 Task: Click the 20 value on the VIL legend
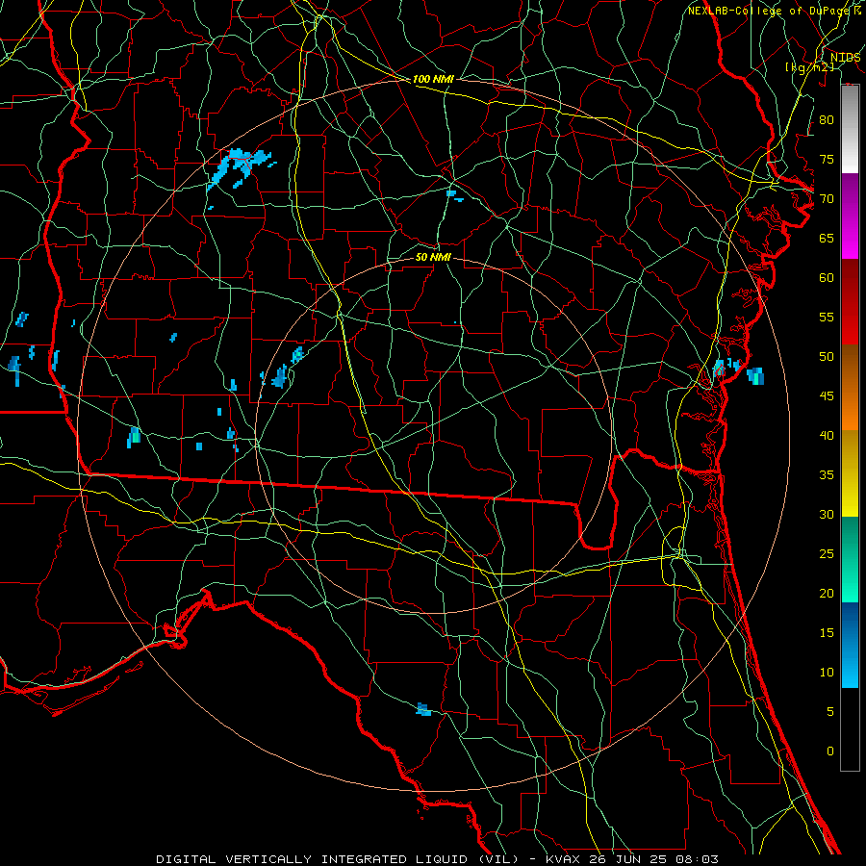(x=827, y=593)
